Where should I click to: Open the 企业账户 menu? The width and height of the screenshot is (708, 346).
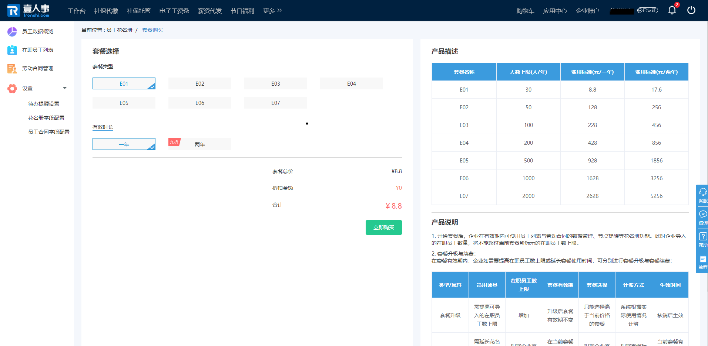pyautogui.click(x=587, y=11)
